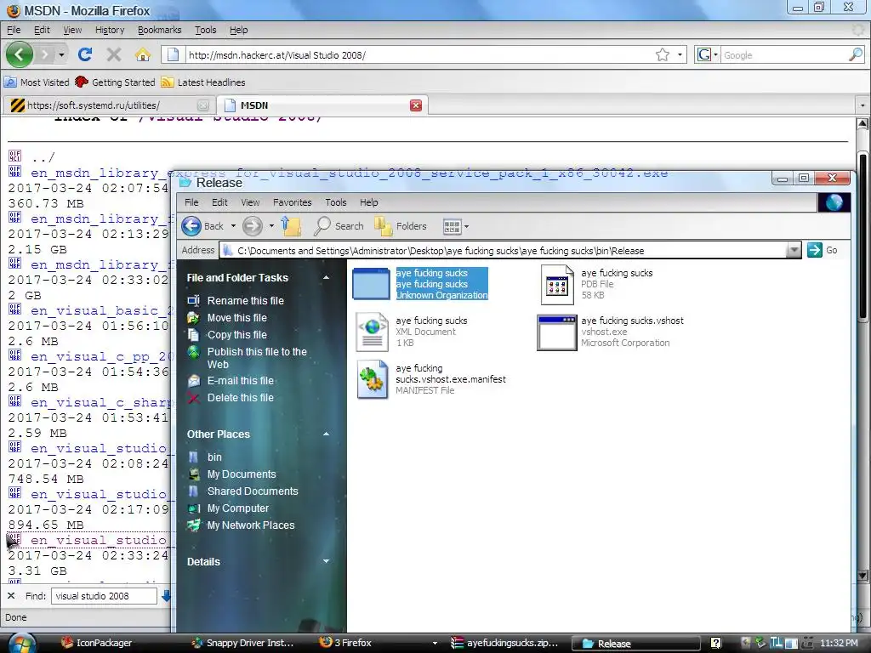This screenshot has width=871, height=653.
Task: Open Views dropdown arrow in Explorer toolbar
Action: pos(466,226)
